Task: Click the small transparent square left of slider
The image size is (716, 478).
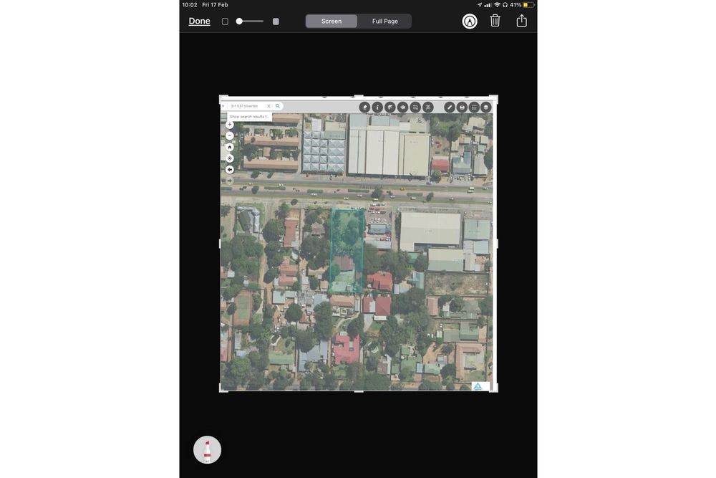Action: pyautogui.click(x=225, y=21)
